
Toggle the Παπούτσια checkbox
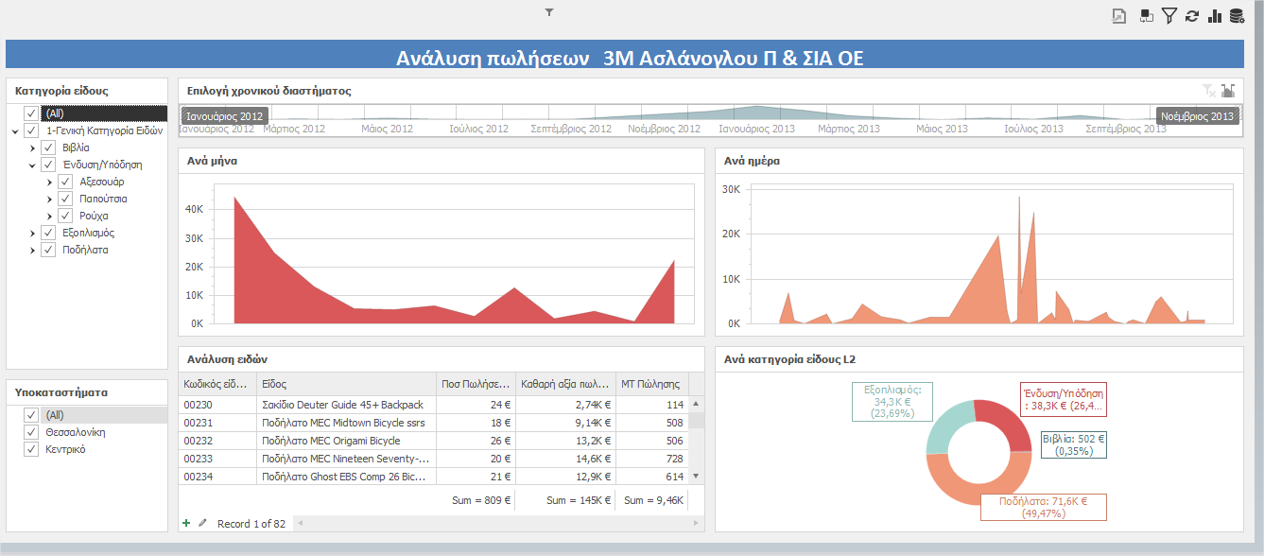click(65, 199)
